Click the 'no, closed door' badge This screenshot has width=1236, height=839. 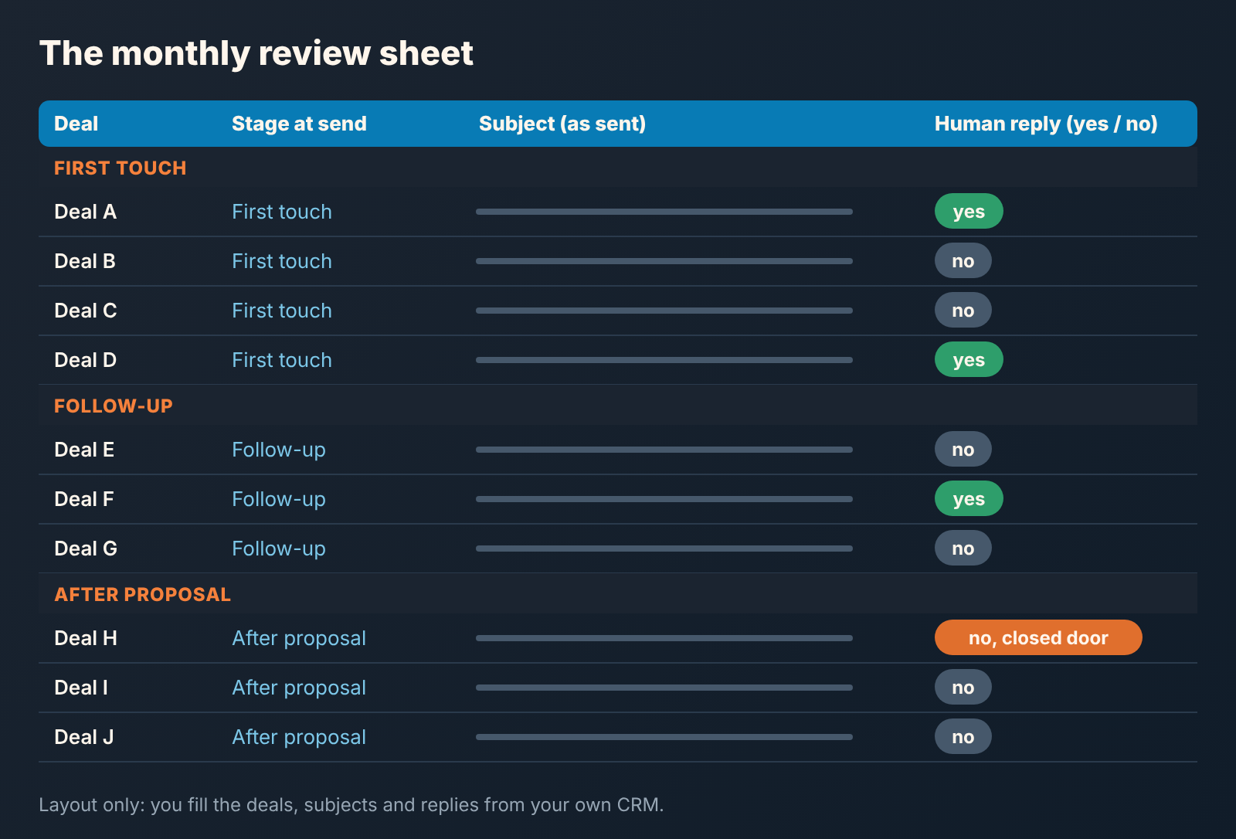[1038, 637]
